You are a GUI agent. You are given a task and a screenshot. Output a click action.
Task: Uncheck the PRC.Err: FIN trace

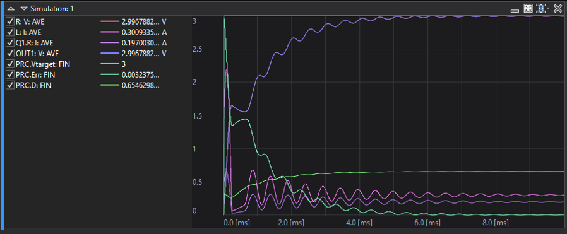coord(10,75)
